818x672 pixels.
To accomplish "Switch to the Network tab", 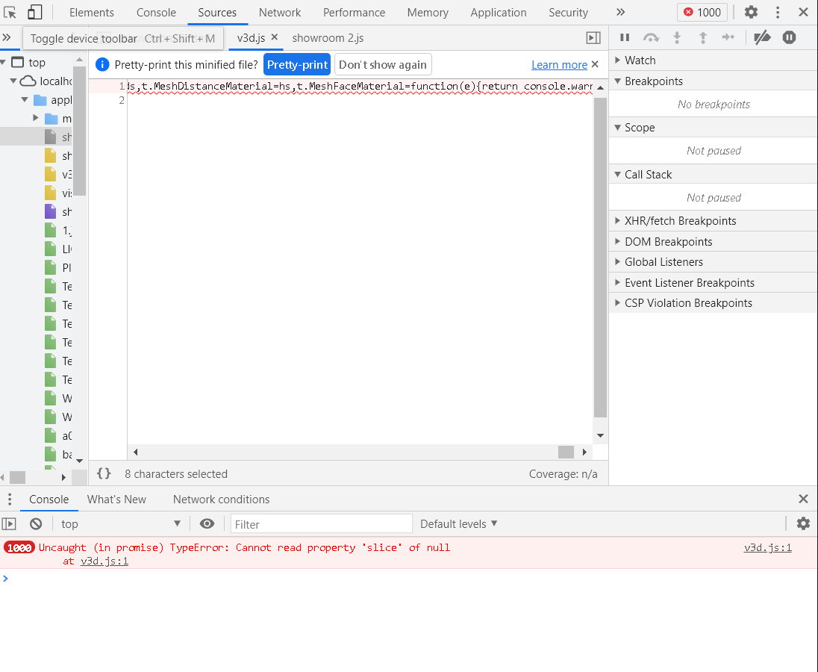I will (280, 13).
